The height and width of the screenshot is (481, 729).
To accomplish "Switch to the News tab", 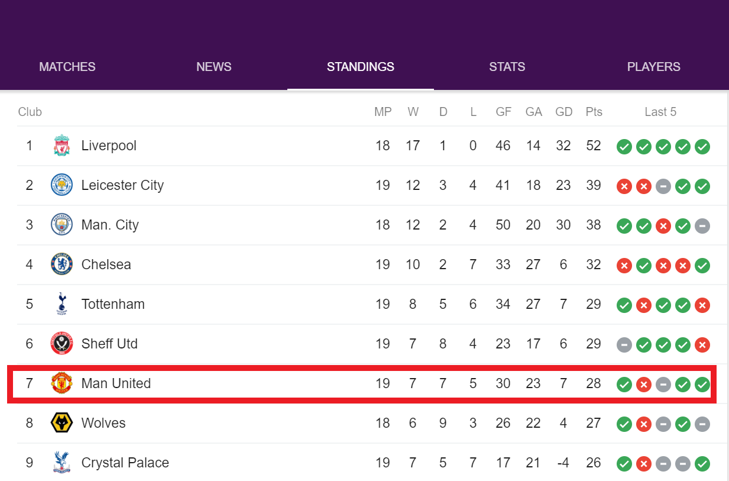I will pyautogui.click(x=214, y=67).
